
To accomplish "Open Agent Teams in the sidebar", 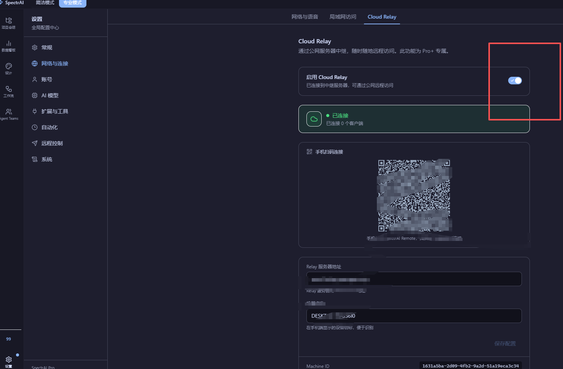I will pyautogui.click(x=8, y=114).
